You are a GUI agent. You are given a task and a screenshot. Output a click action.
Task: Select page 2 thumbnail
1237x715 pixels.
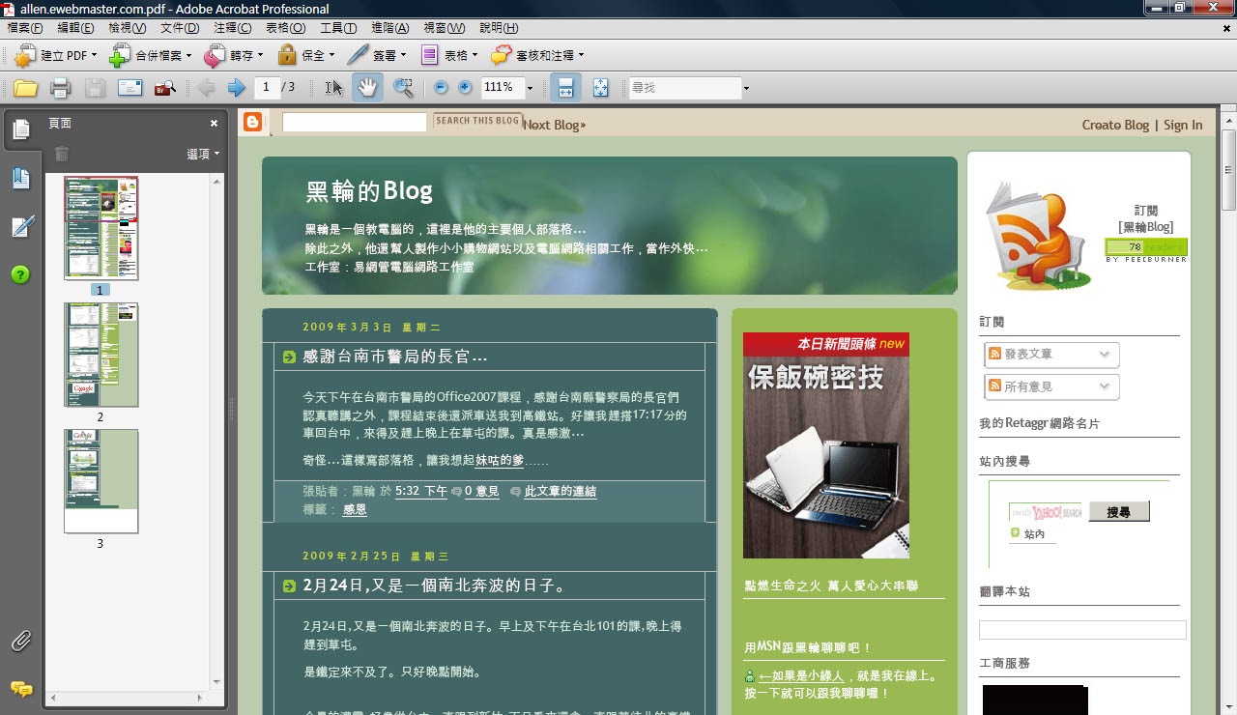(101, 356)
